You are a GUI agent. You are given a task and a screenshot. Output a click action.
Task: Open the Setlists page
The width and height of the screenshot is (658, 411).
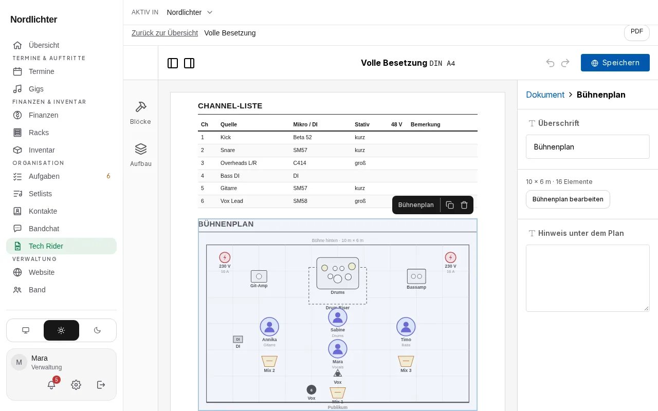62,194
